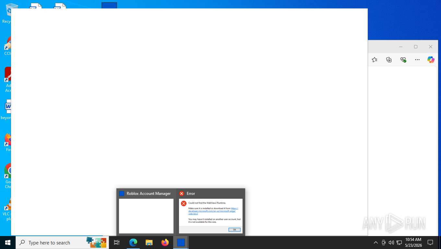Click the webview2 download link in preview
Image resolution: width=441 pixels, height=249 pixels.
pyautogui.click(x=212, y=211)
